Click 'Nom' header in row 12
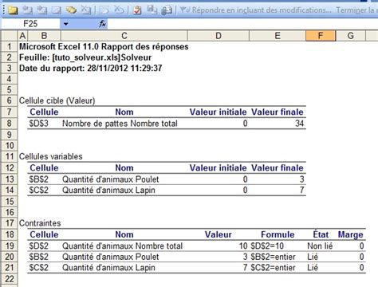The height and width of the screenshot is (287, 378). tap(124, 167)
